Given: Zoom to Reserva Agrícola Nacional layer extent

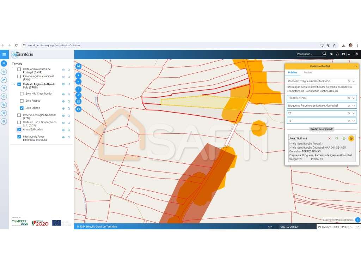Looking at the screenshot, I should click(x=69, y=77).
